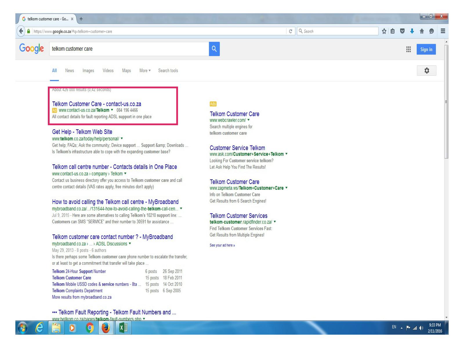The height and width of the screenshot is (348, 464).
Task: Expand arrow beside contact-us.co.za › company › Telkom
Action: tap(125, 173)
